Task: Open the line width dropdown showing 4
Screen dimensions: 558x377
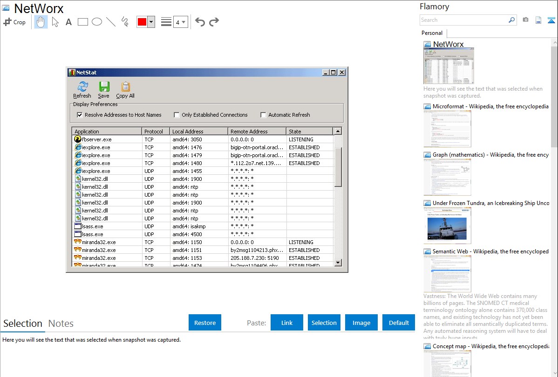Action: (181, 22)
